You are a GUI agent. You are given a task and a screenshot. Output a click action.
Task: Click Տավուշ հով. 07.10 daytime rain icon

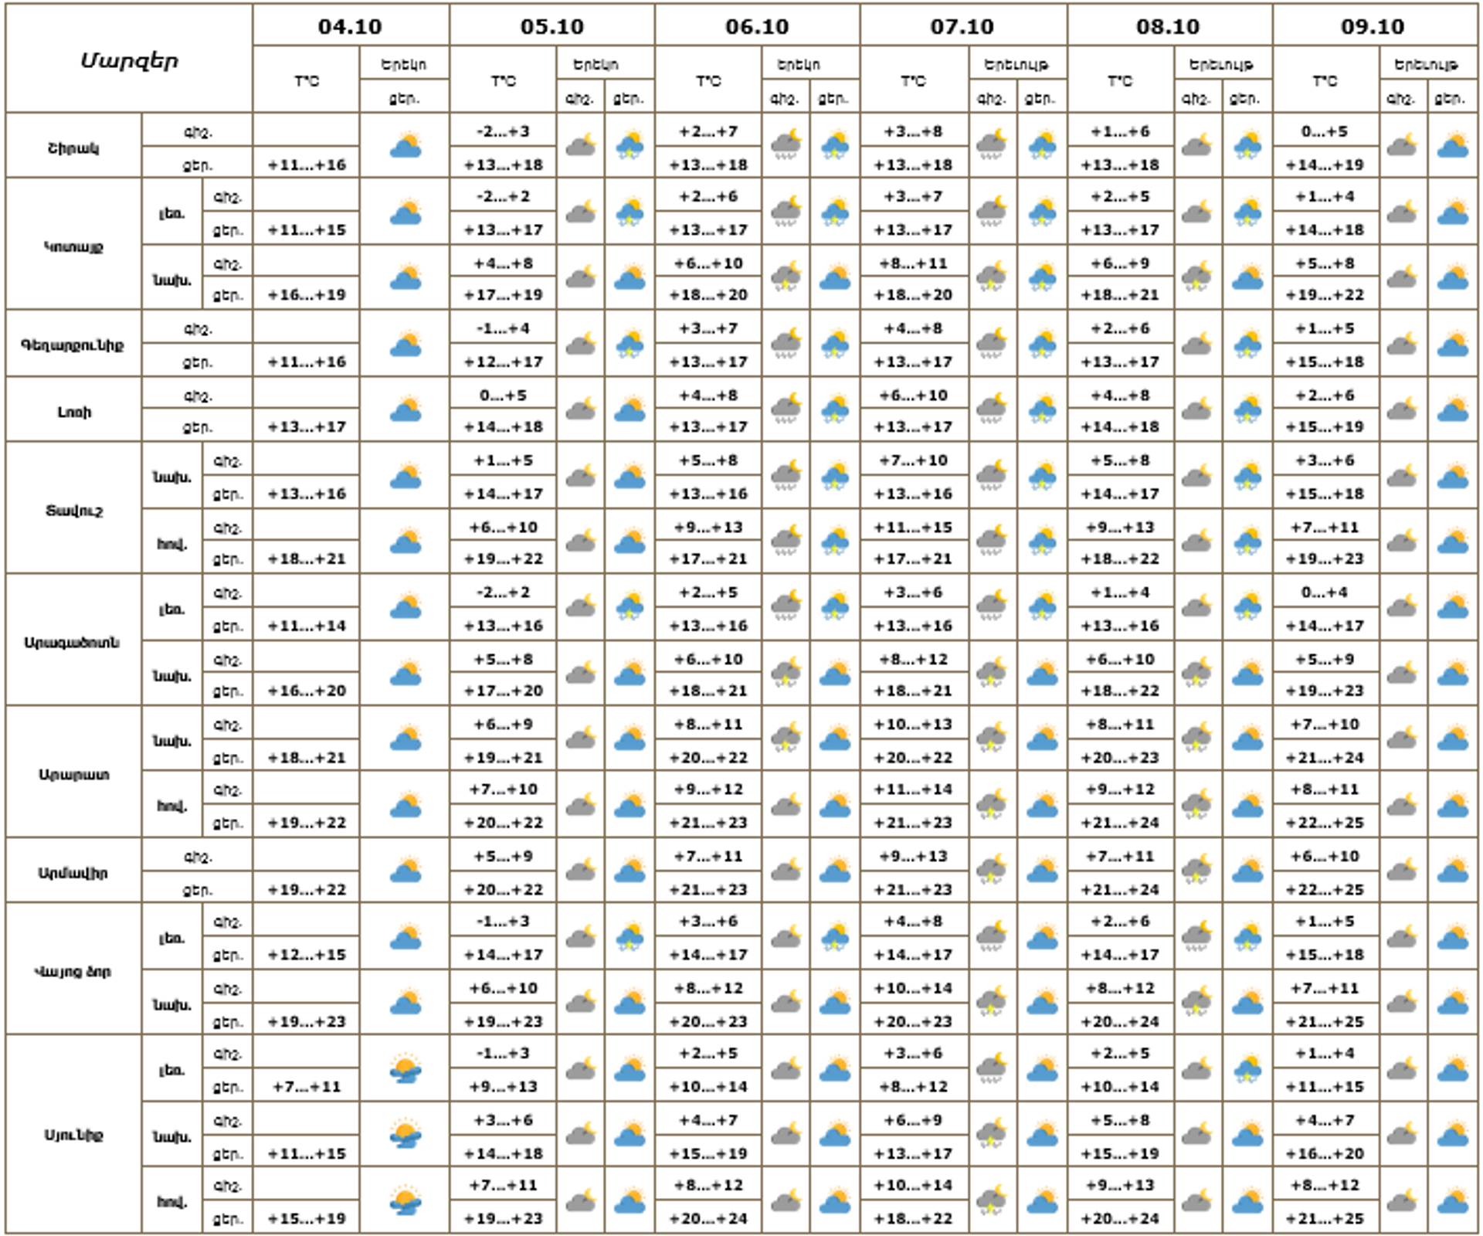pyautogui.click(x=1043, y=542)
